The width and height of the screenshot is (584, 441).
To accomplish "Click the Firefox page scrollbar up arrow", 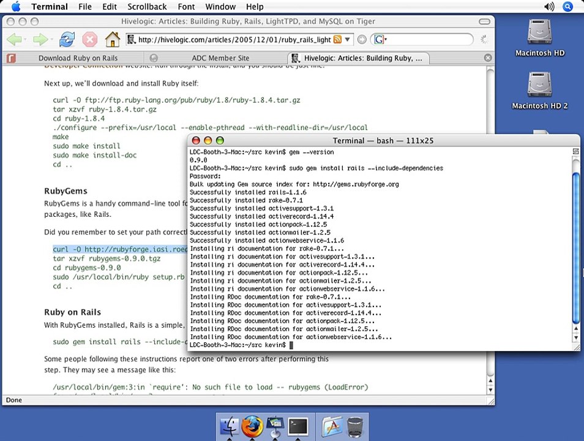I will click(490, 380).
